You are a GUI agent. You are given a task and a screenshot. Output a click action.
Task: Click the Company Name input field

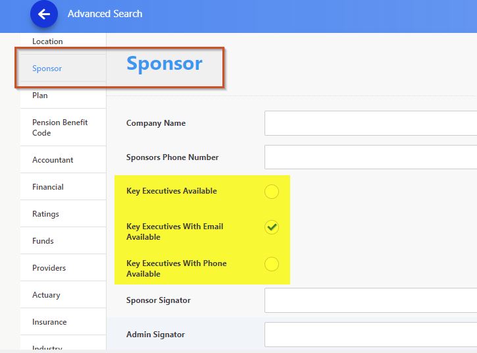point(370,123)
